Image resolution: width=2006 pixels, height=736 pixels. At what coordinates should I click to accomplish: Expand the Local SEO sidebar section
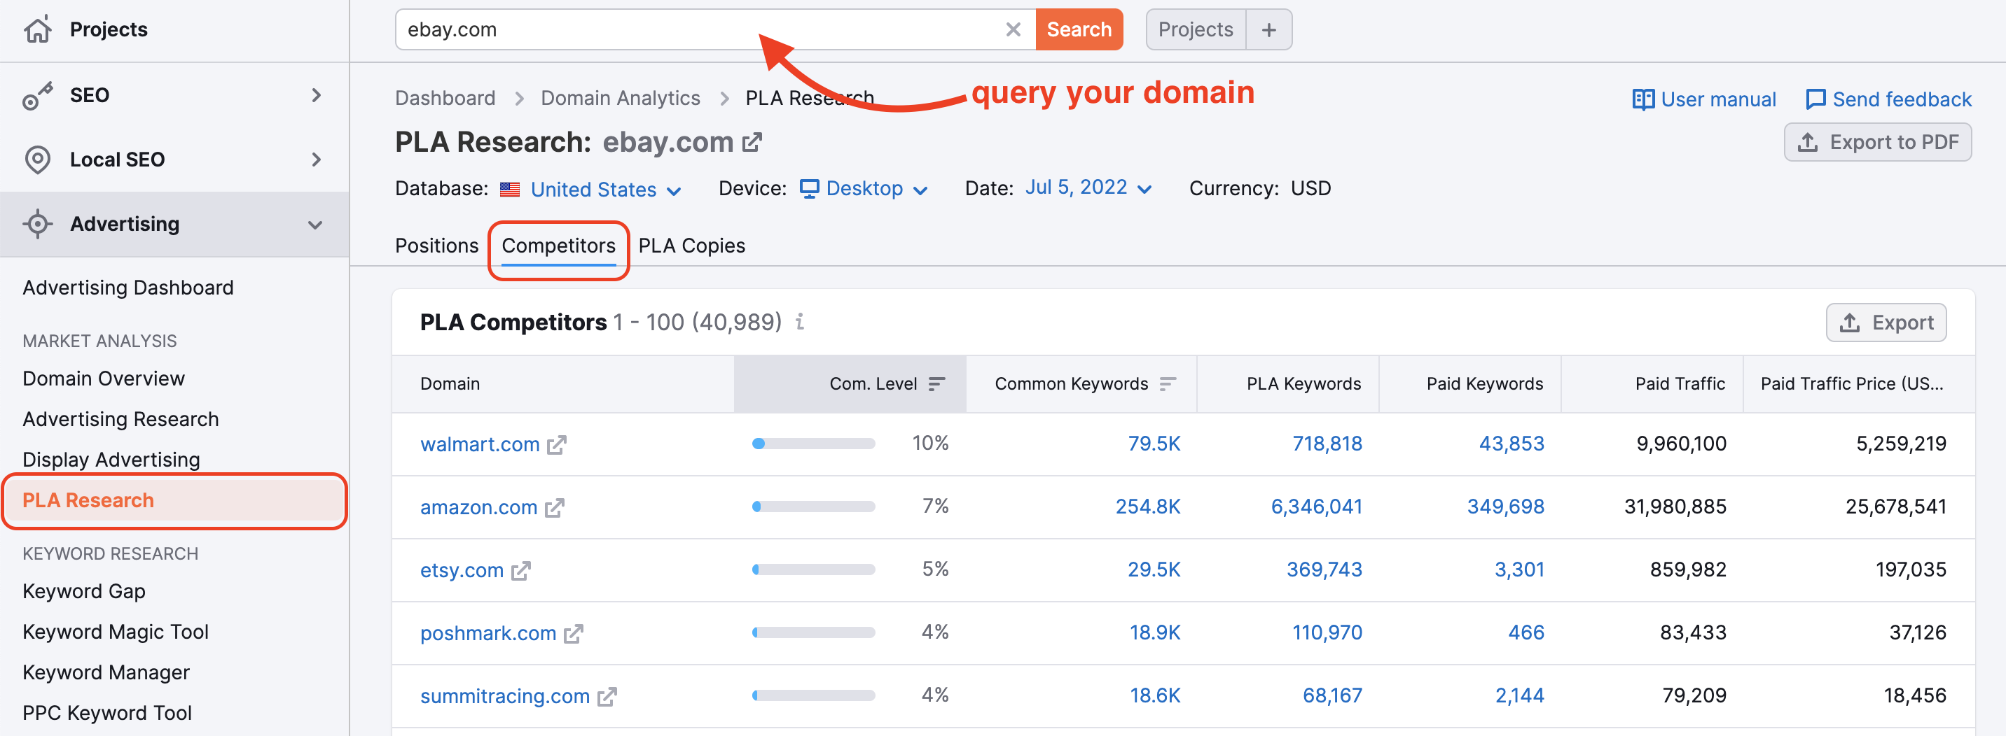pos(315,160)
